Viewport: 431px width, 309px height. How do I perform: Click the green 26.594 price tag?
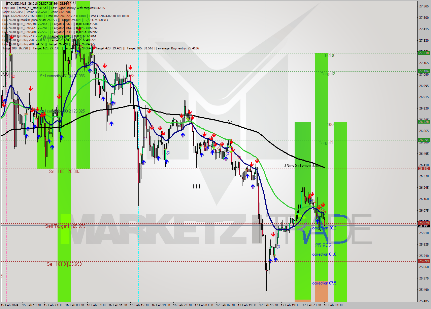click(424, 140)
